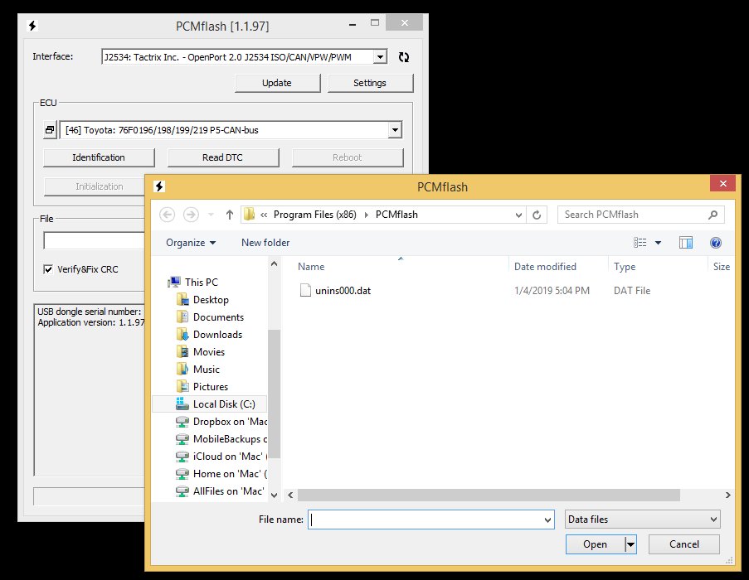Click the Back arrow in file dialog
749x580 pixels.
(x=167, y=215)
